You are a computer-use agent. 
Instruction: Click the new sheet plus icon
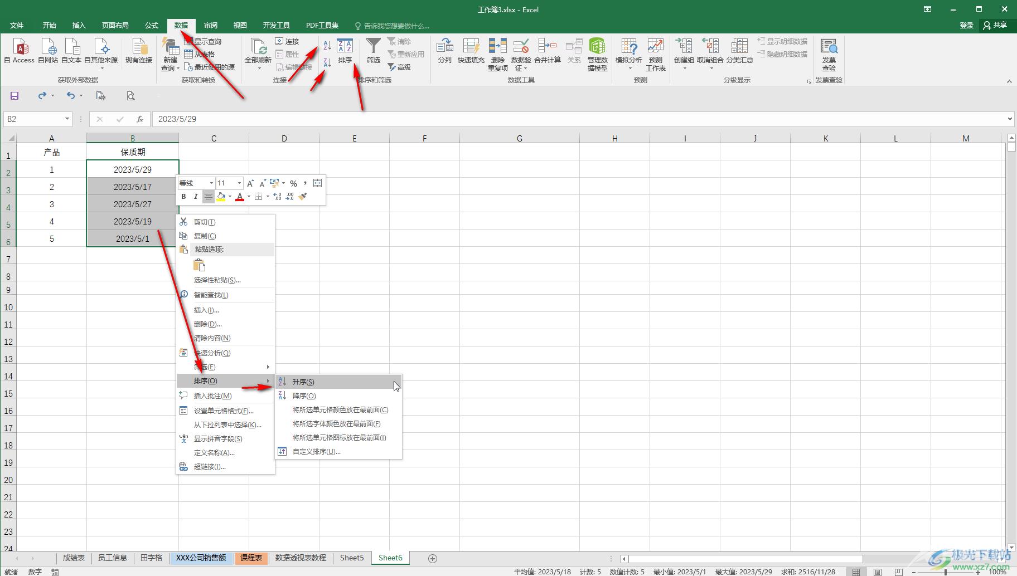(x=432, y=558)
